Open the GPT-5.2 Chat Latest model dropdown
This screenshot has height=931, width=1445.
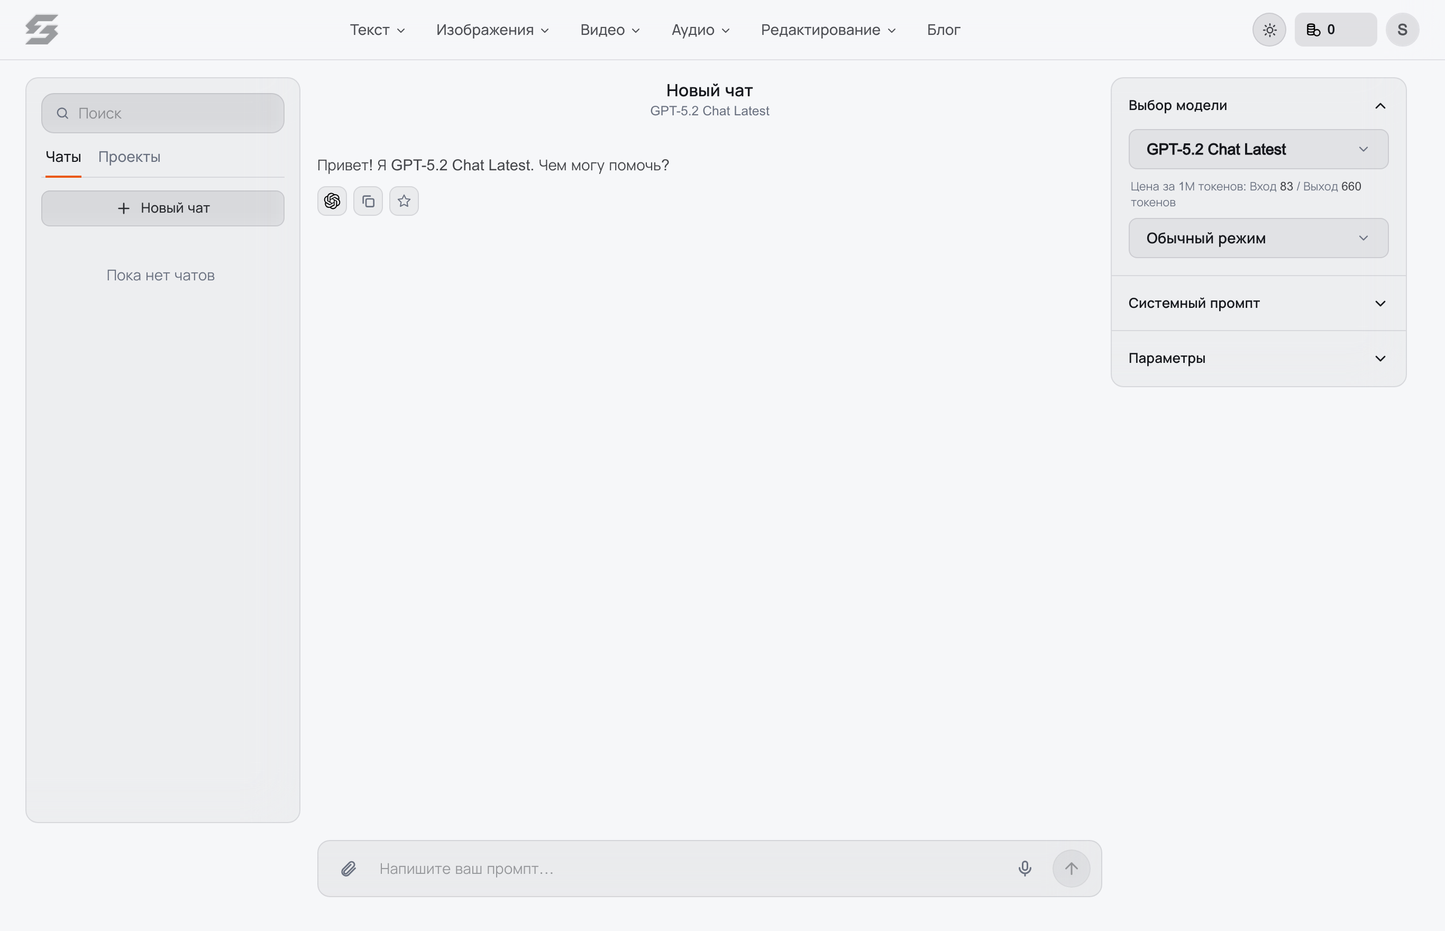pyautogui.click(x=1258, y=149)
